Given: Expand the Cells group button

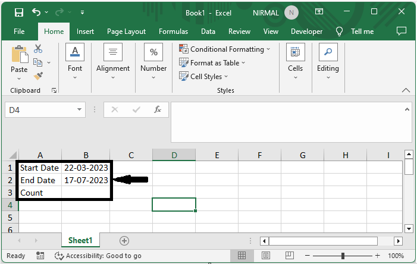Looking at the screenshot, I should pyautogui.click(x=296, y=62).
